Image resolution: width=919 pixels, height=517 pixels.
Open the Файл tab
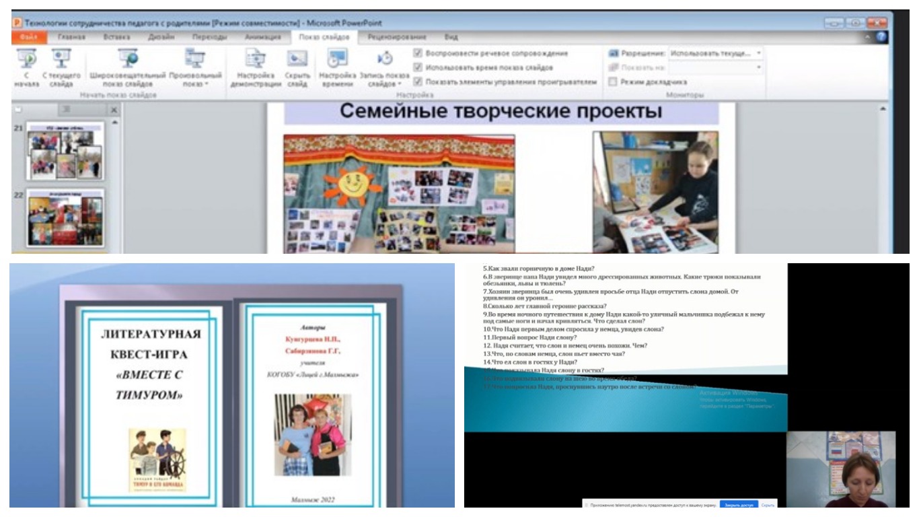tap(28, 37)
